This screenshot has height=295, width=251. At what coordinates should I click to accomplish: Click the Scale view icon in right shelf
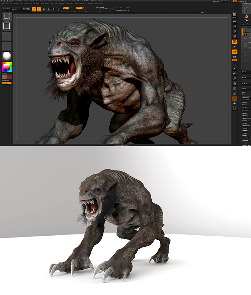(x=234, y=79)
